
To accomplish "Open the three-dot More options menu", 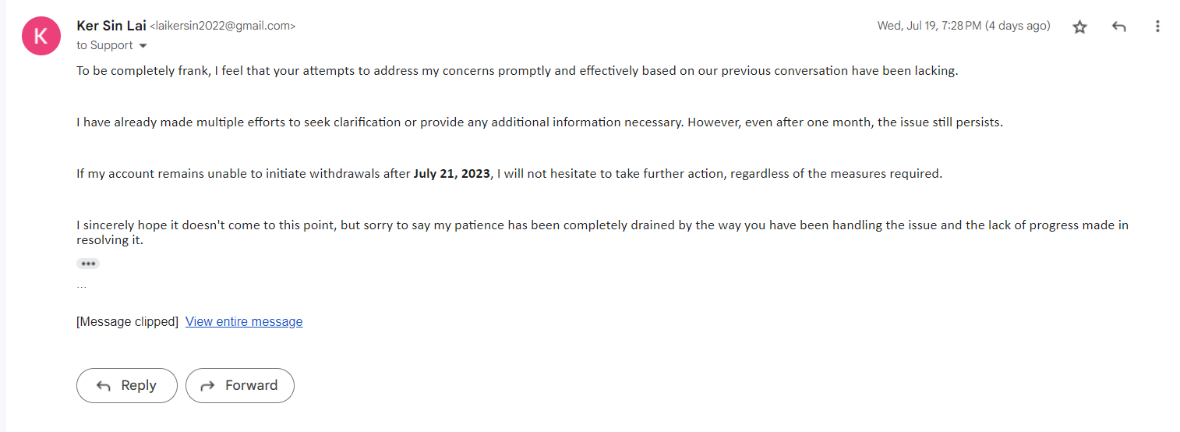I will tap(1157, 27).
